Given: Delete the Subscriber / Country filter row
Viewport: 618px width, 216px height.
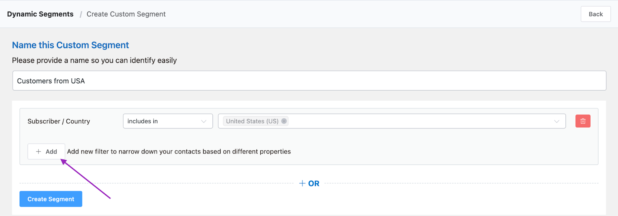Looking at the screenshot, I should coord(583,121).
